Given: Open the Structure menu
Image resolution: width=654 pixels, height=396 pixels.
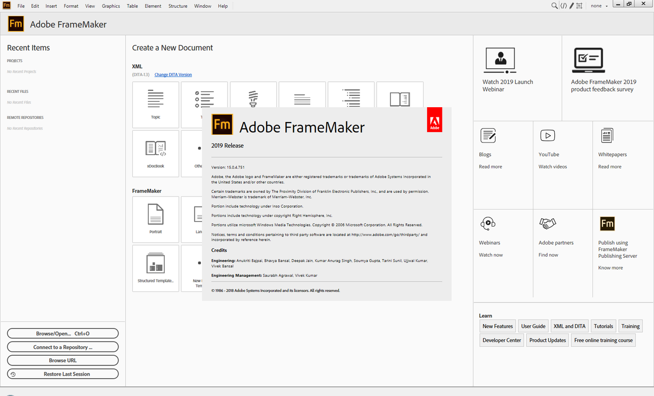Looking at the screenshot, I should [178, 6].
